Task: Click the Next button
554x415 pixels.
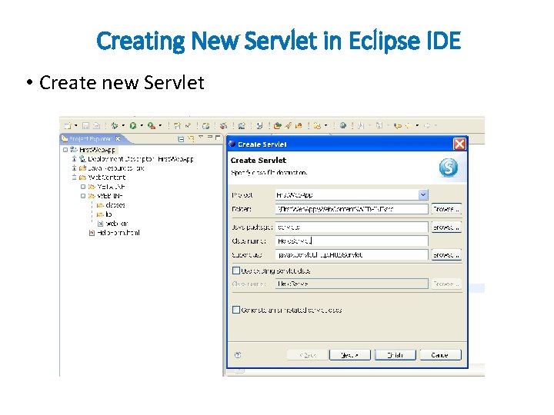Action: [350, 355]
